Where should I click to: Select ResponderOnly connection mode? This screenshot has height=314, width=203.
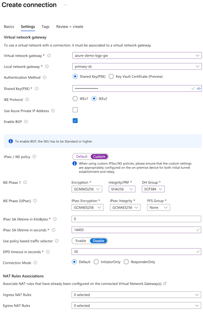[x=126, y=262]
